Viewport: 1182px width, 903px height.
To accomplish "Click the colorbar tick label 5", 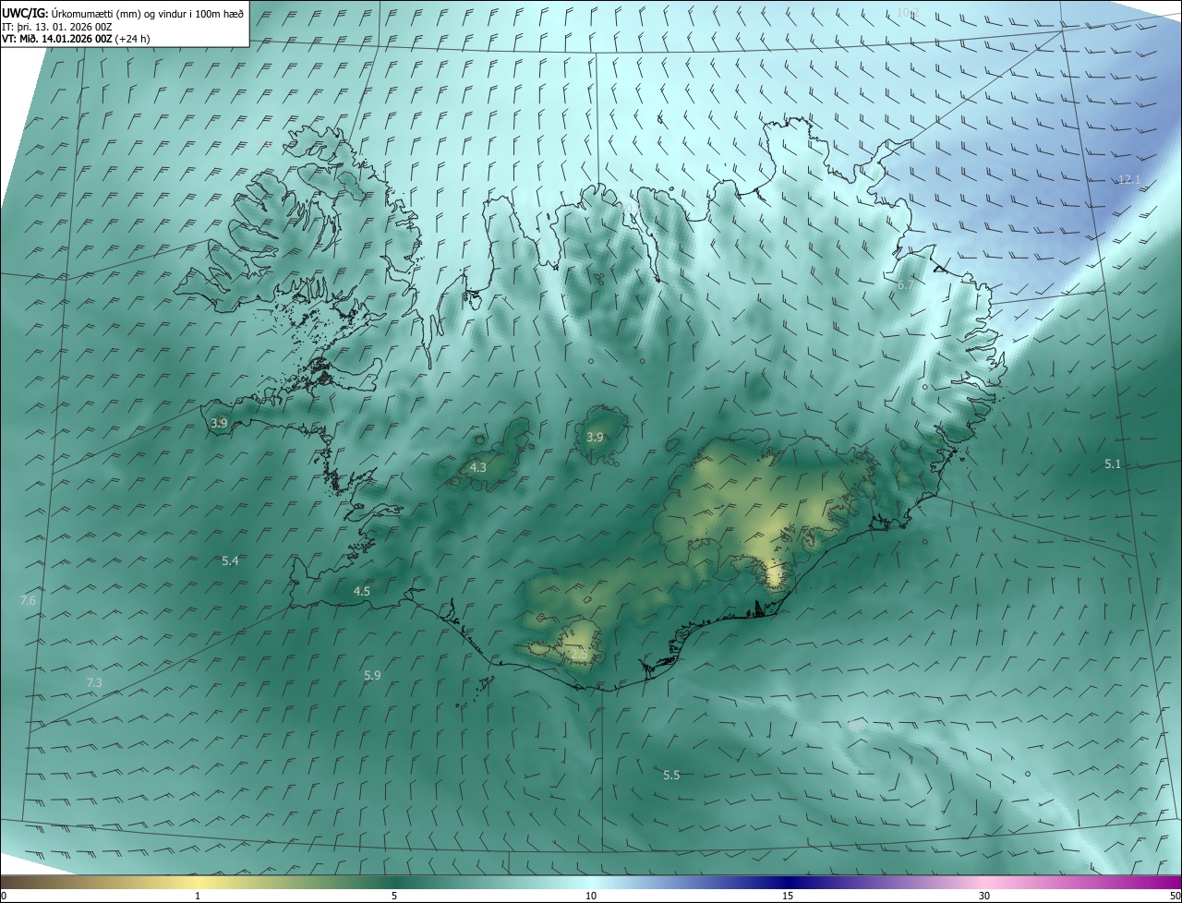I will click(394, 896).
